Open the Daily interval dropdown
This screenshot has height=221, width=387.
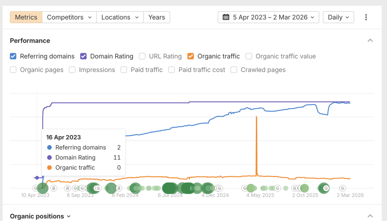[x=338, y=17]
